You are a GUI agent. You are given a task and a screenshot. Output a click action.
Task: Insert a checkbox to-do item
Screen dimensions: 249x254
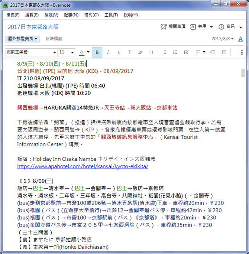186,52
